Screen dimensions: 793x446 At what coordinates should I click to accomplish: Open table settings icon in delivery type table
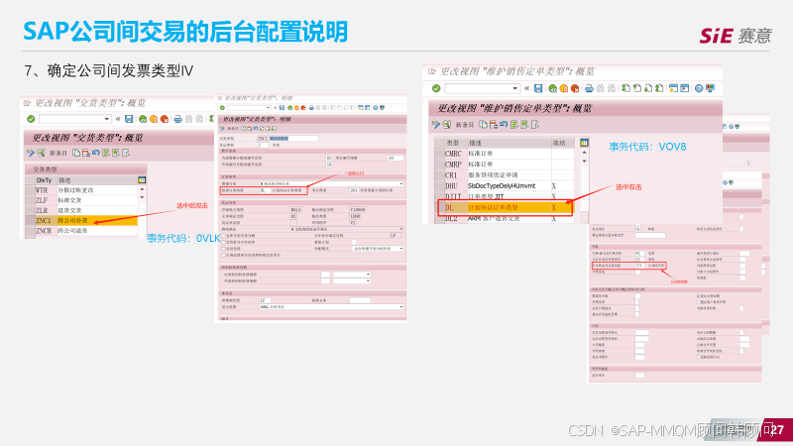(142, 179)
